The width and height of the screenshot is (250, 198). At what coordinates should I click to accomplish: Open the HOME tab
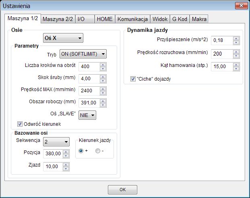click(x=105, y=19)
